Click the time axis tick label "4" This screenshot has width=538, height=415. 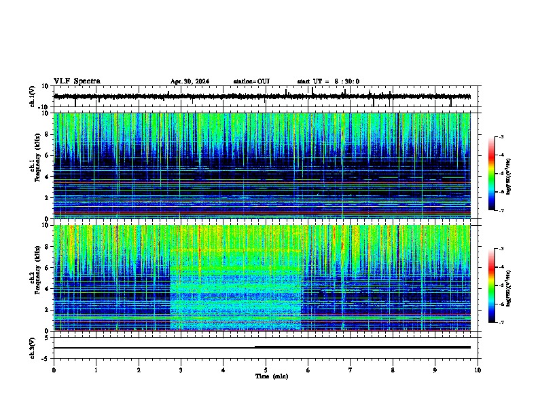coord(223,370)
